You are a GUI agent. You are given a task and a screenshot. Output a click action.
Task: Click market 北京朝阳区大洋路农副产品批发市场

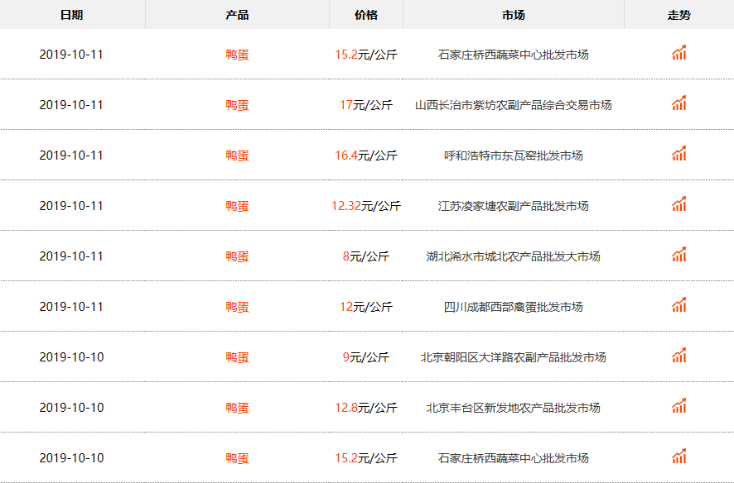click(514, 357)
